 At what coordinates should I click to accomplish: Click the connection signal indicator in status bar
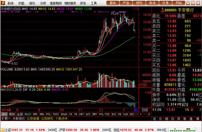tap(182, 130)
